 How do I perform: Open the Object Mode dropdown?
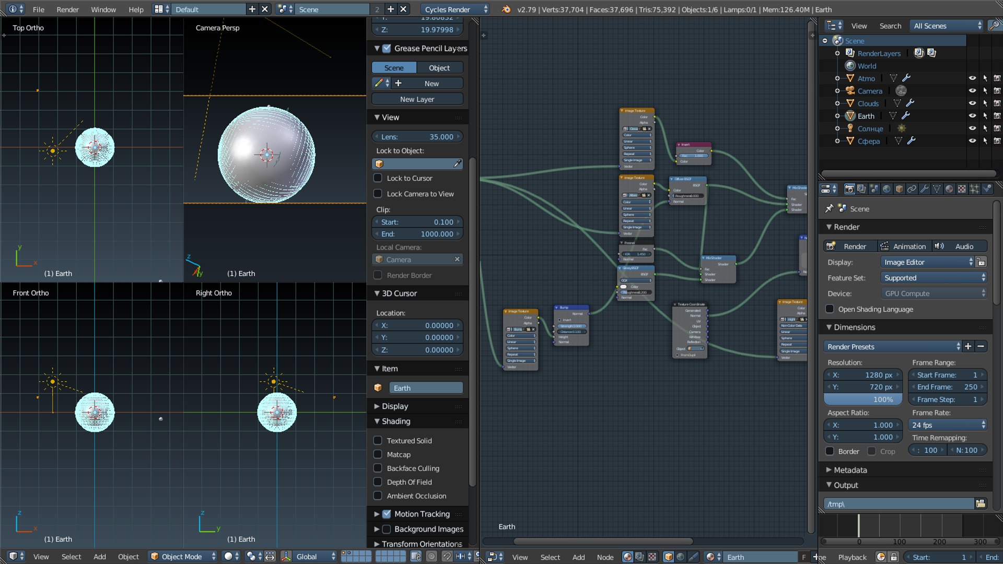point(183,557)
